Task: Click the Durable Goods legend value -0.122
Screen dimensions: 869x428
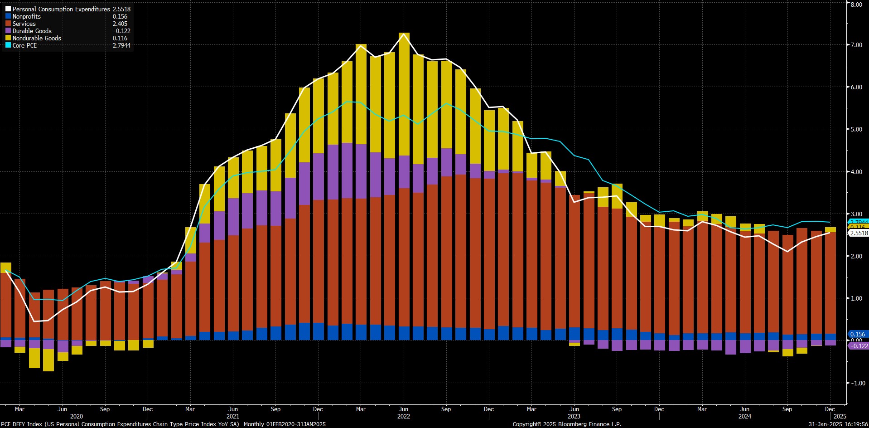Action: coord(121,31)
